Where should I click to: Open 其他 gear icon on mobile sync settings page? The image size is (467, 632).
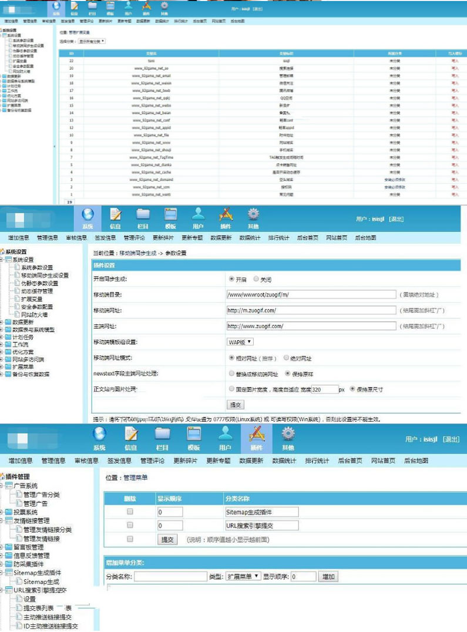253,218
